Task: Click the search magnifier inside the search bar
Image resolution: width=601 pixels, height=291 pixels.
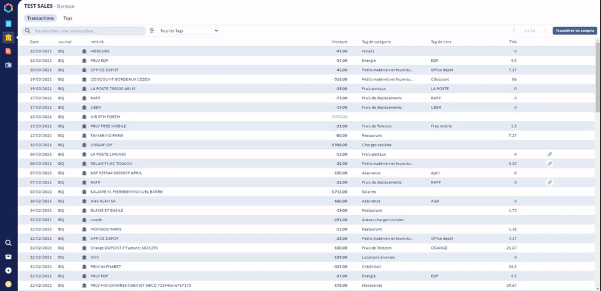Action: [x=28, y=31]
